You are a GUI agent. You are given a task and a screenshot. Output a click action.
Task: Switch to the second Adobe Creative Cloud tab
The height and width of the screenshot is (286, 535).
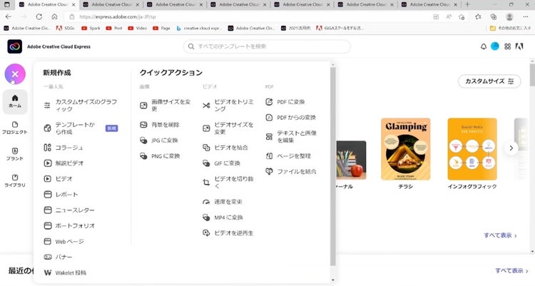(x=111, y=5)
